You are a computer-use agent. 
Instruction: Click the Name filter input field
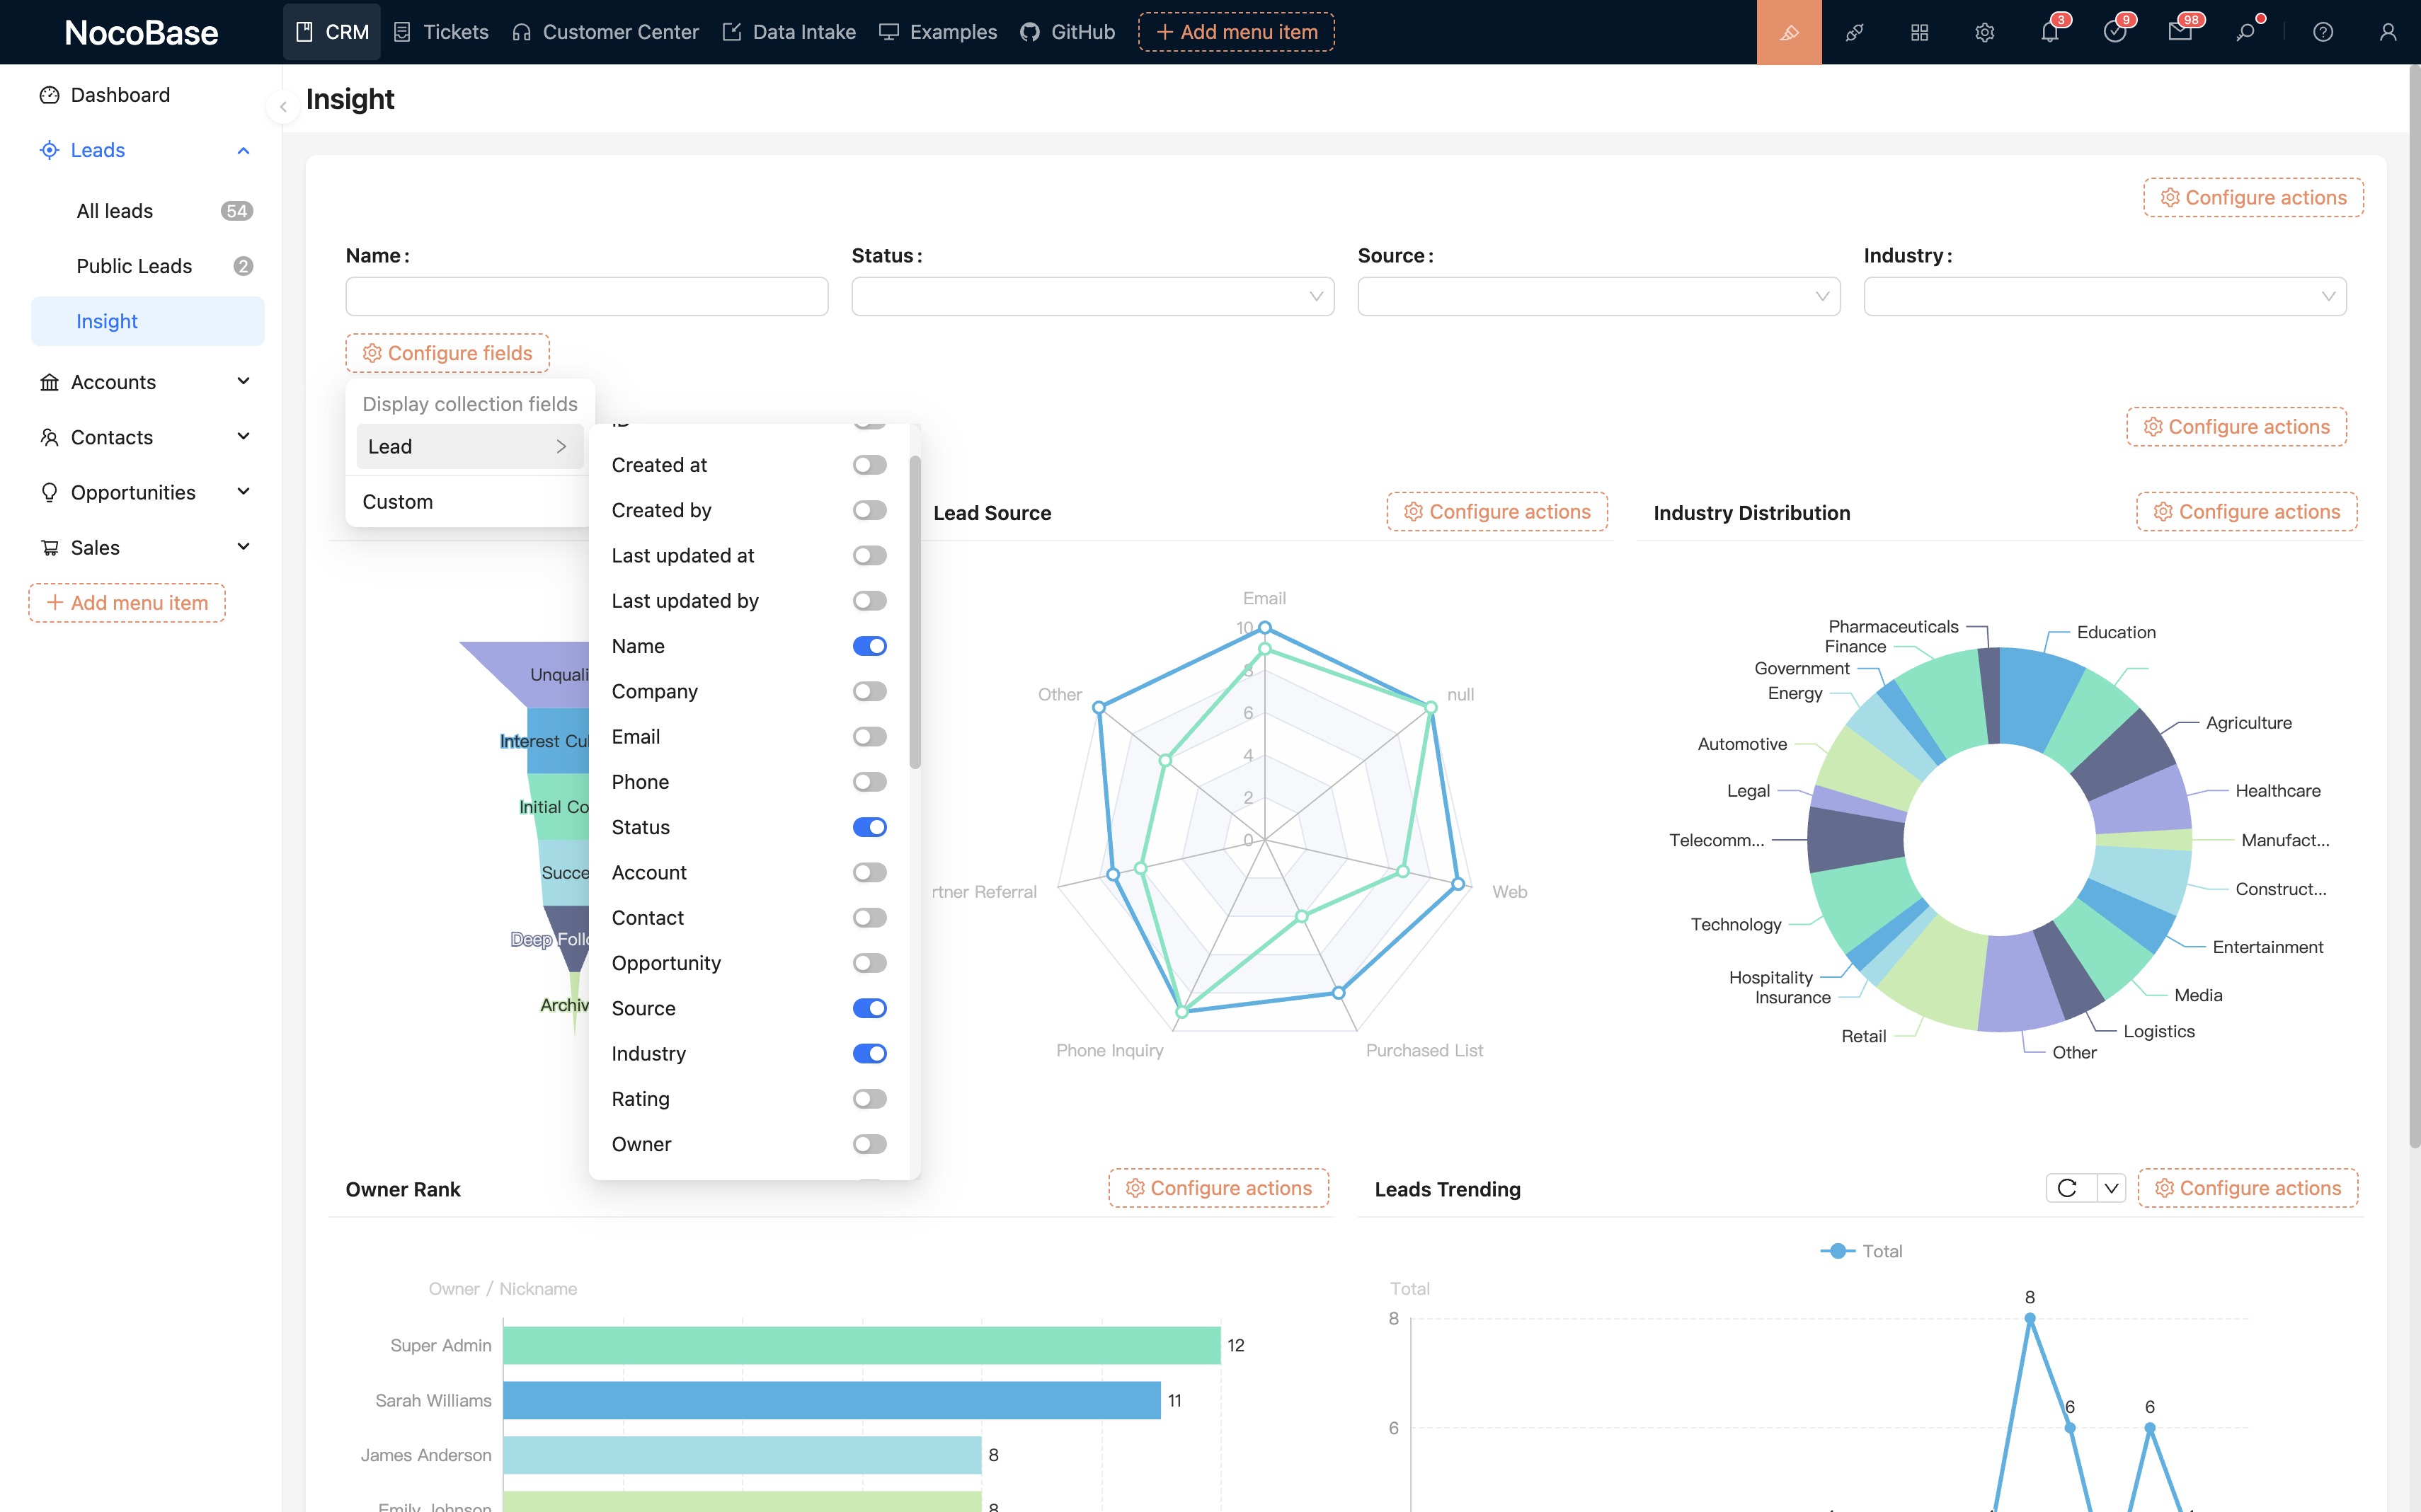click(x=586, y=296)
